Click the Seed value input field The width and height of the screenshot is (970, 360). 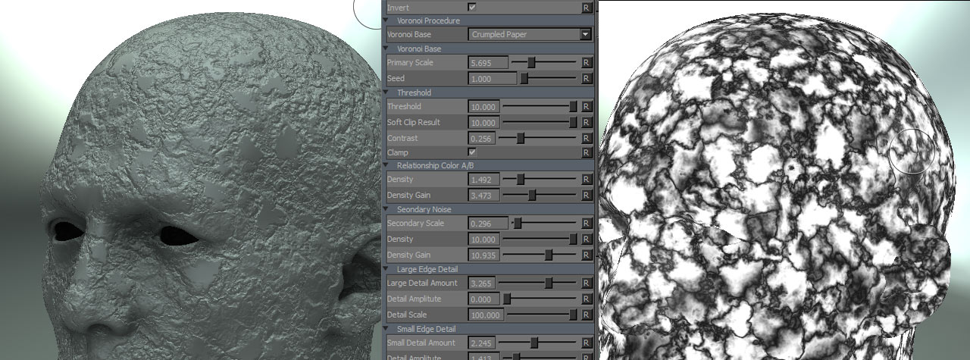(x=483, y=79)
